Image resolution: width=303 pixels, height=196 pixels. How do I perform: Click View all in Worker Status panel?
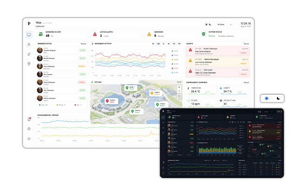click(83, 44)
